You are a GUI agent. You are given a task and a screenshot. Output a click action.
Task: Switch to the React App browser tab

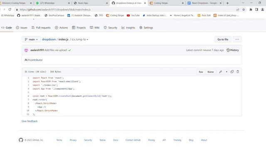pos(90,3)
